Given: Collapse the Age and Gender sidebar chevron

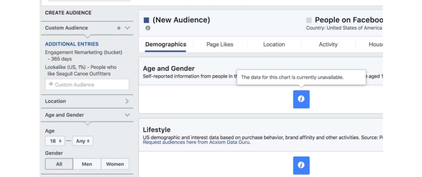Looking at the screenshot, I should (127, 115).
